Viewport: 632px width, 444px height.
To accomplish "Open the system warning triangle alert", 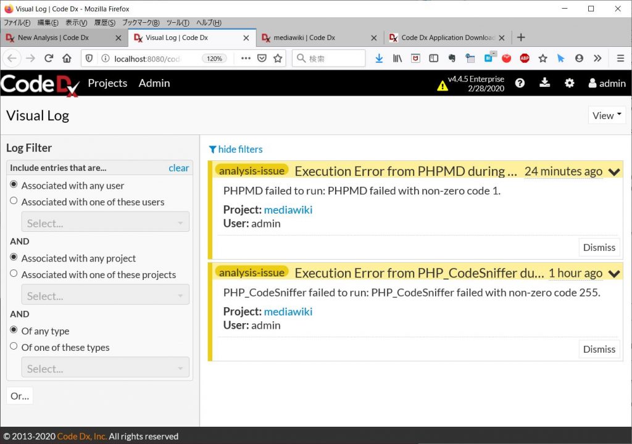I will [x=442, y=86].
